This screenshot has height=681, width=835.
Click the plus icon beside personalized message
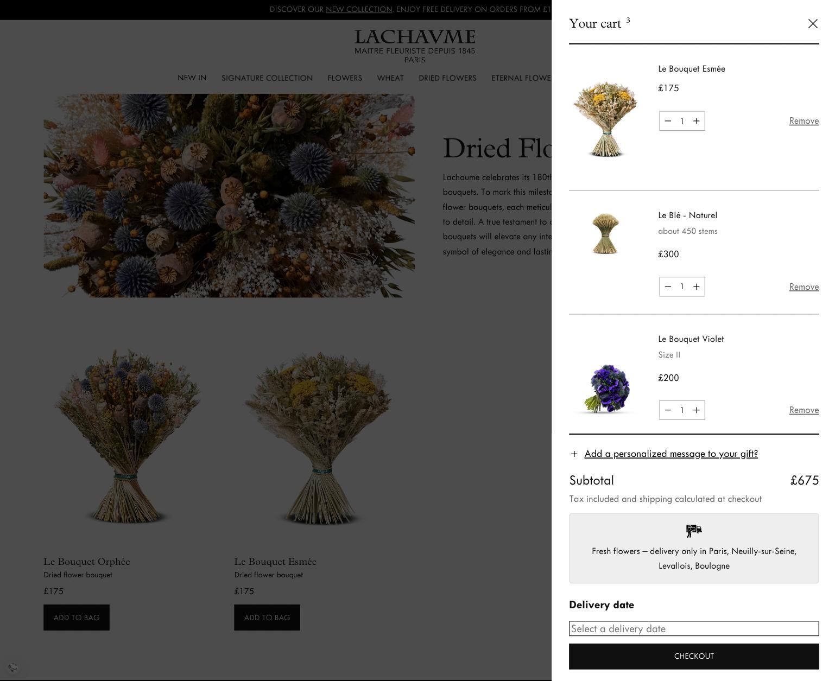pyautogui.click(x=574, y=454)
